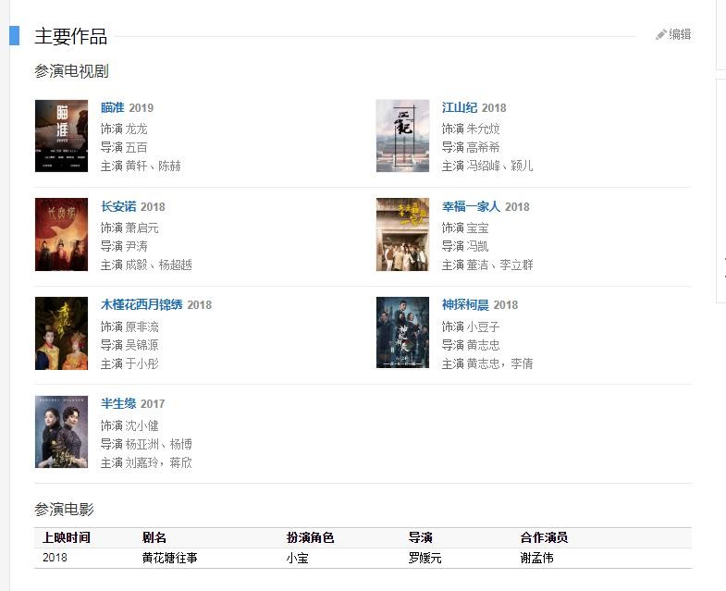Open the 瞄准 poster thumbnail
The height and width of the screenshot is (591, 726).
point(61,136)
